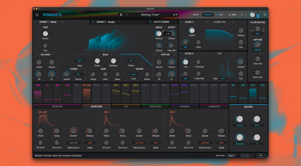Click the tuning list icon next to TUNE

coord(52,27)
